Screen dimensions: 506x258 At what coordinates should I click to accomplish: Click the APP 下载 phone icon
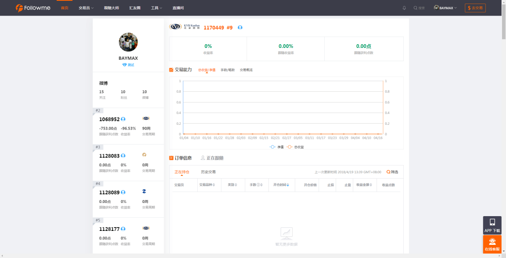tap(492, 222)
